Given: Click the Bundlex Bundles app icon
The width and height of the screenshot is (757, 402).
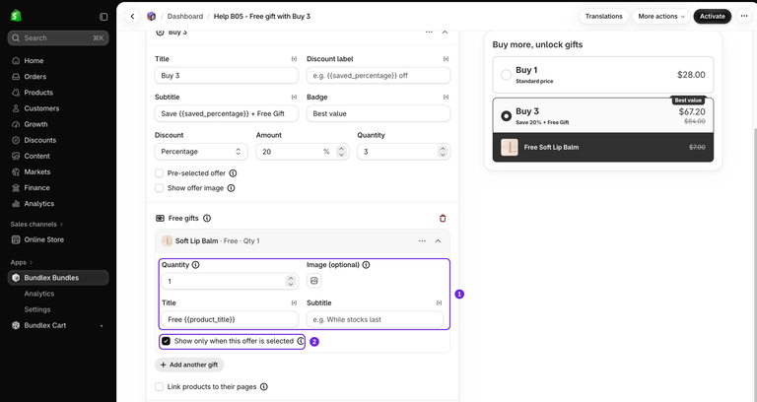Looking at the screenshot, I should pos(16,278).
